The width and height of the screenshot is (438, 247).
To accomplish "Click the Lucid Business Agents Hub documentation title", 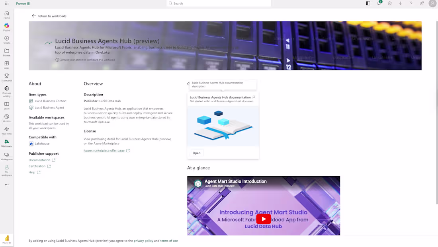I will [x=220, y=97].
